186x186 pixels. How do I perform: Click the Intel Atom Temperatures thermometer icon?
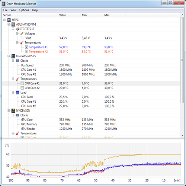click(x=17, y=79)
